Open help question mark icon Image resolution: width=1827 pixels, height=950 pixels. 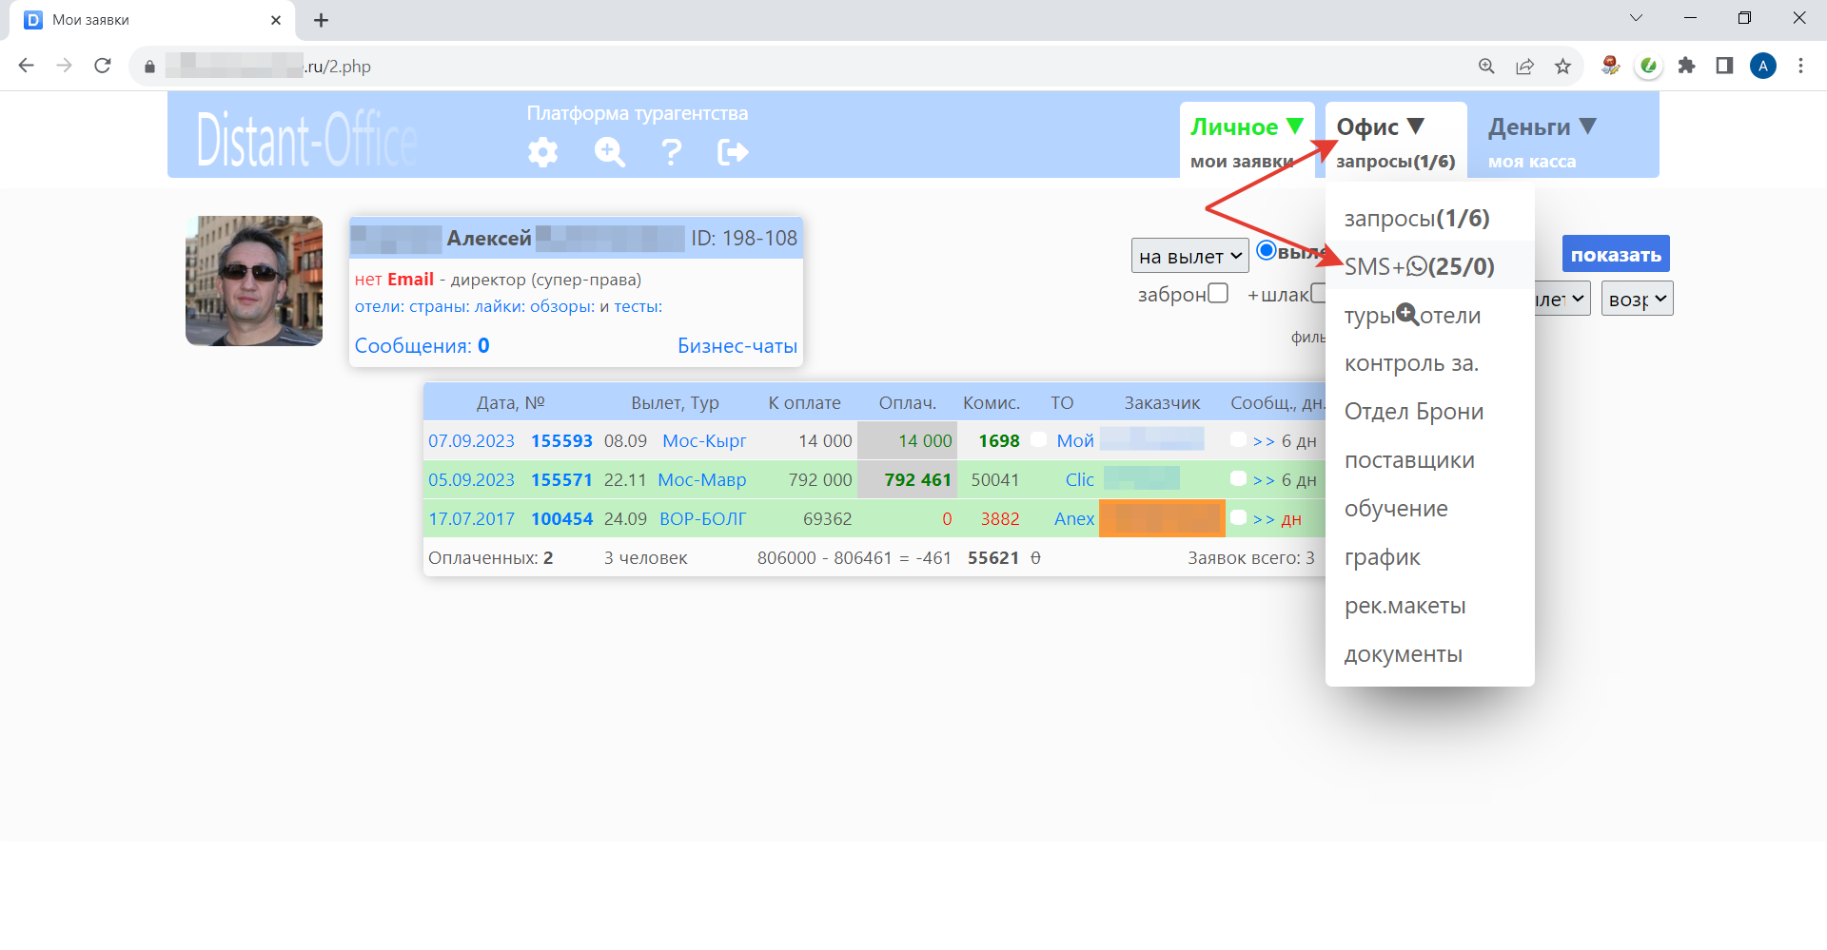[x=672, y=152]
